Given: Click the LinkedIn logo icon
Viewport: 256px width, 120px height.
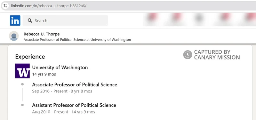Looking at the screenshot, I should click(x=15, y=20).
